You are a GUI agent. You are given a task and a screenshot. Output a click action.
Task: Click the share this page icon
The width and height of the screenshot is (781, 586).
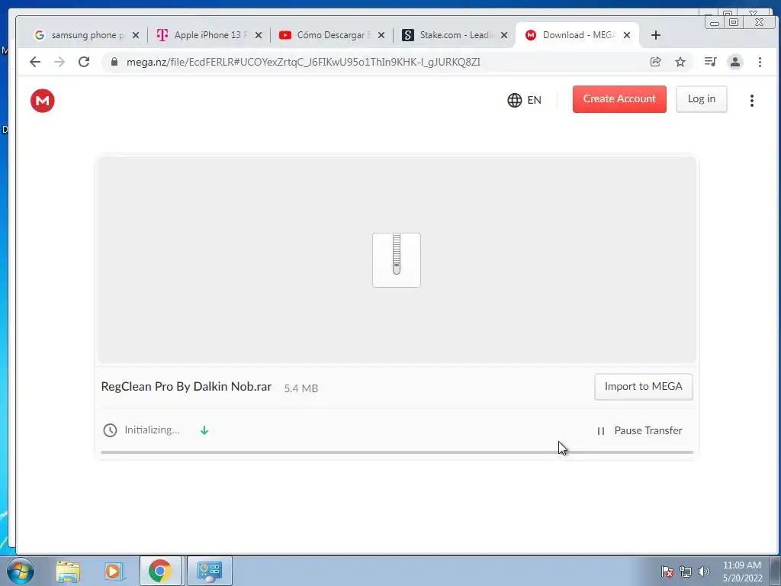[x=655, y=62]
